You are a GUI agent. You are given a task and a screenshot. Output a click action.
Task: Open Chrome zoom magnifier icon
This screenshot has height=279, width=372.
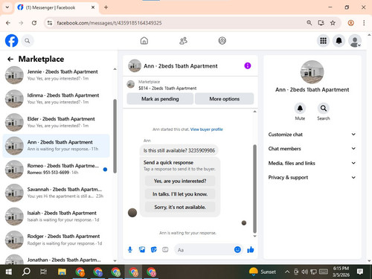(309, 23)
